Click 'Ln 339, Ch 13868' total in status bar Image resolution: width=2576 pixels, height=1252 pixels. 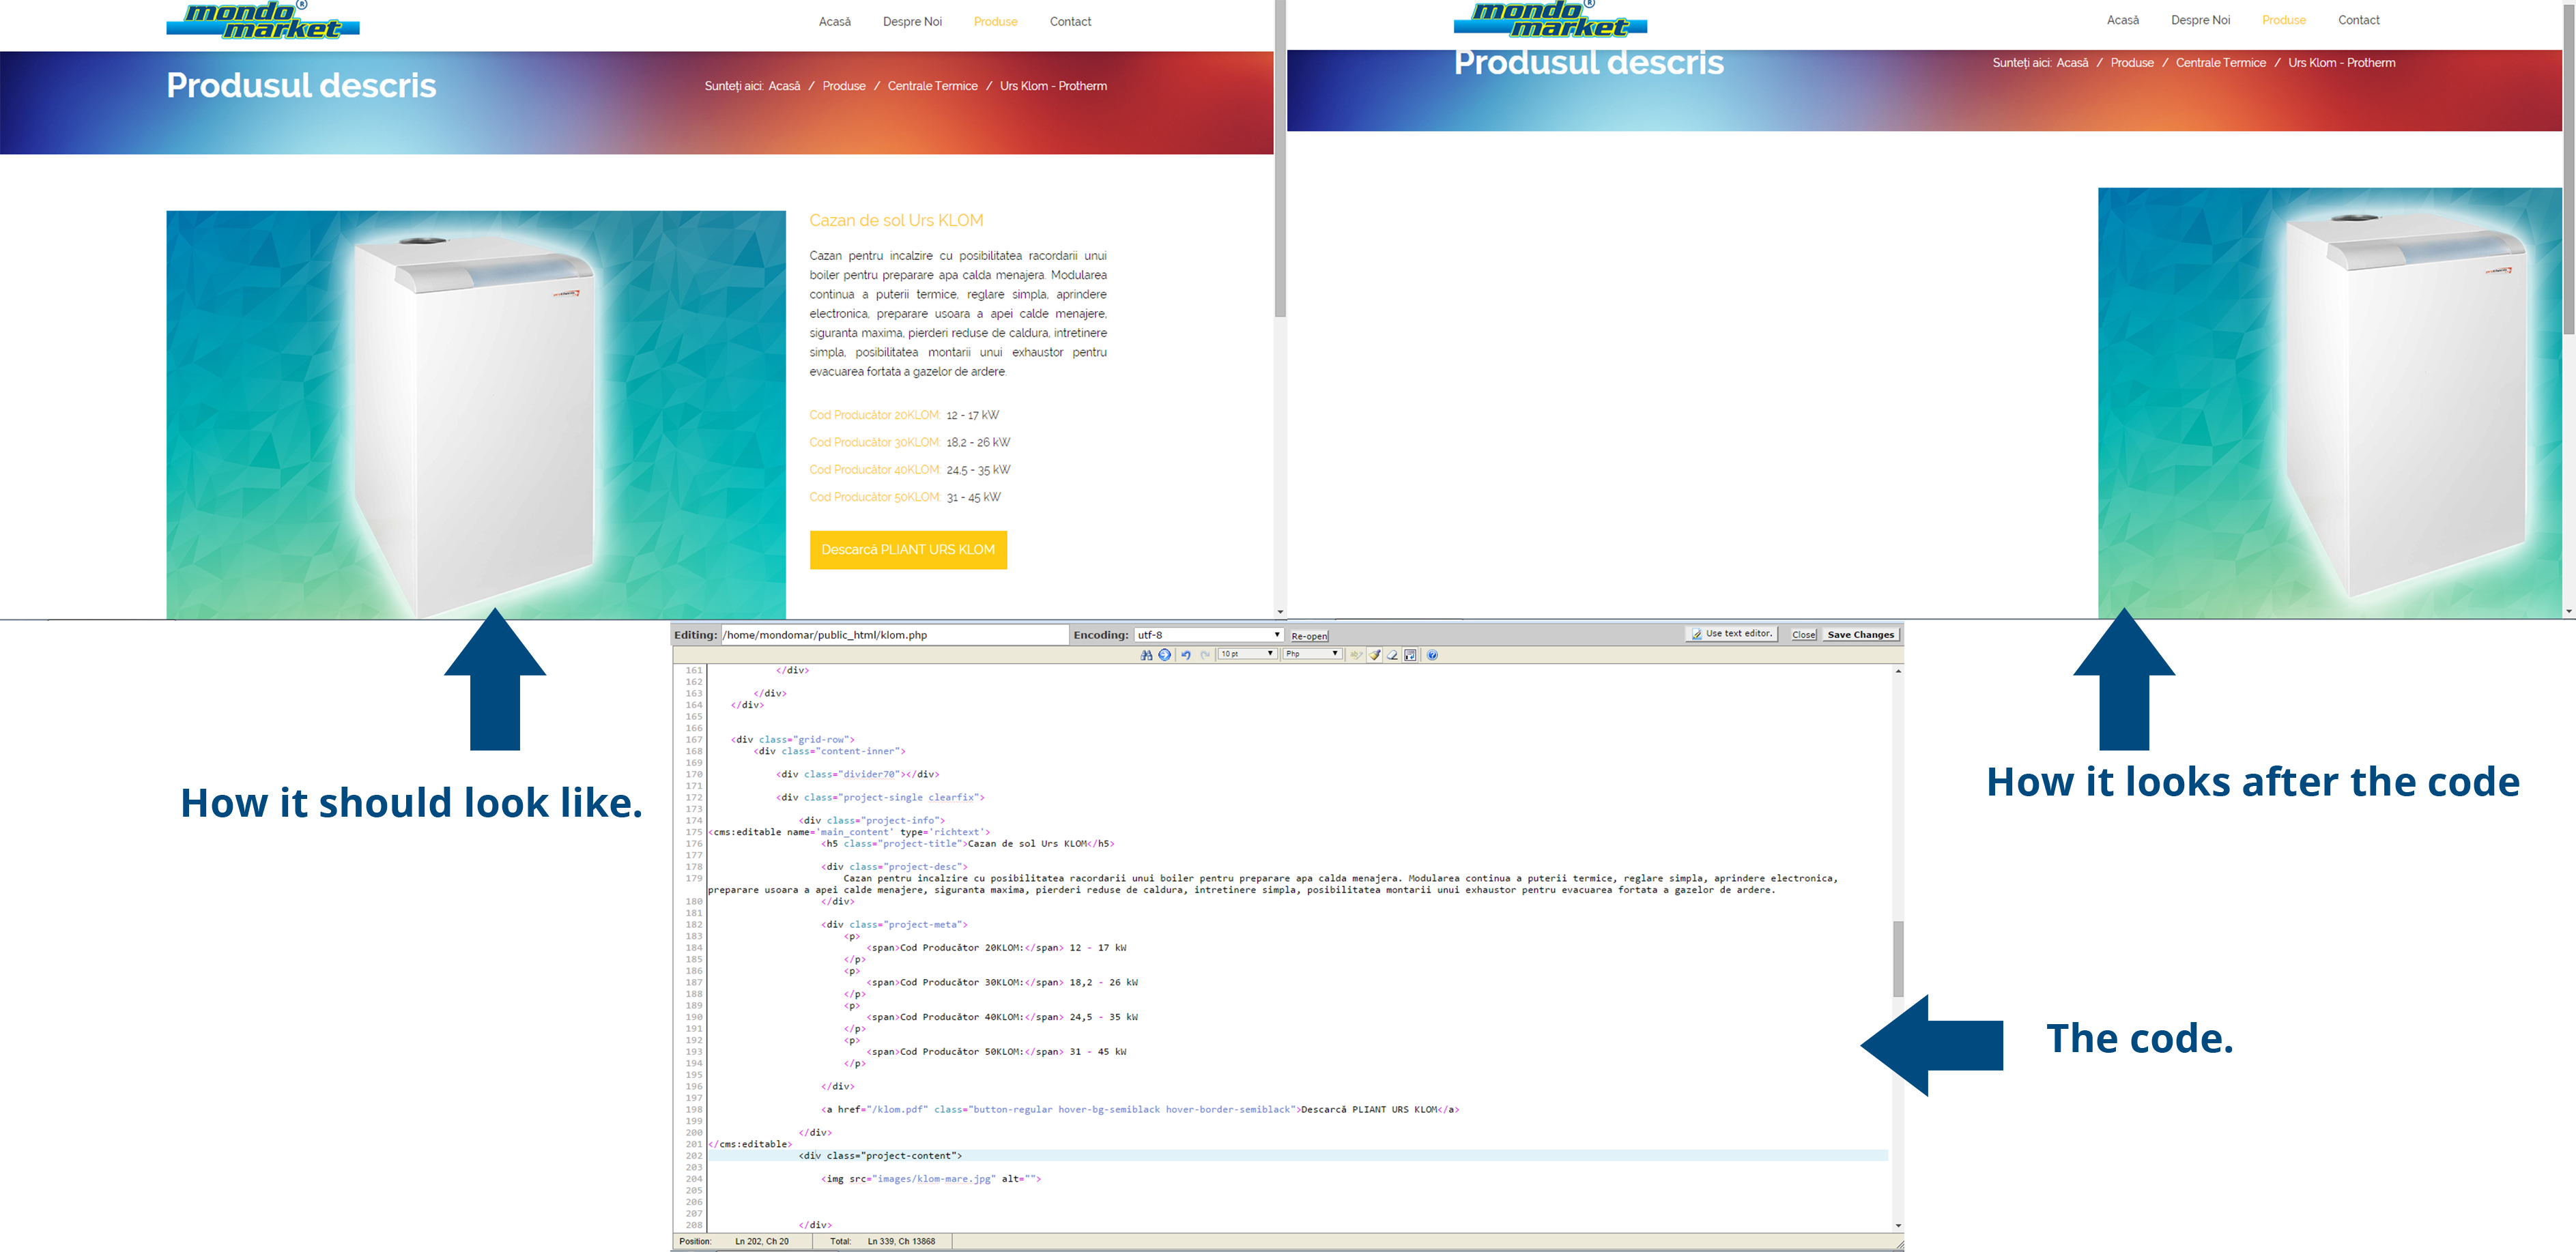tap(901, 1241)
